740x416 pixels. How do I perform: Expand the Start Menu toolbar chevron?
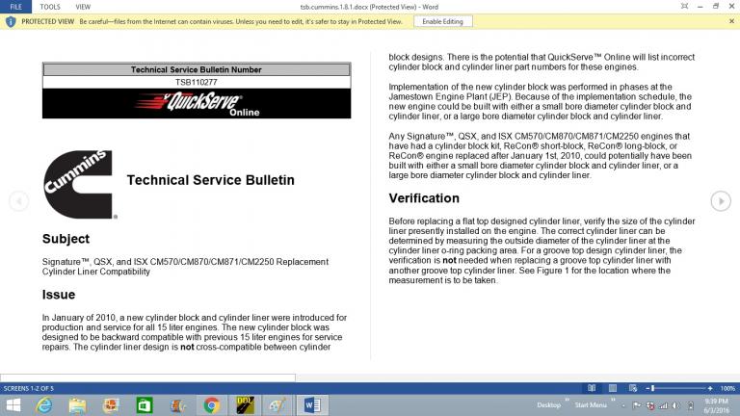pos(613,400)
